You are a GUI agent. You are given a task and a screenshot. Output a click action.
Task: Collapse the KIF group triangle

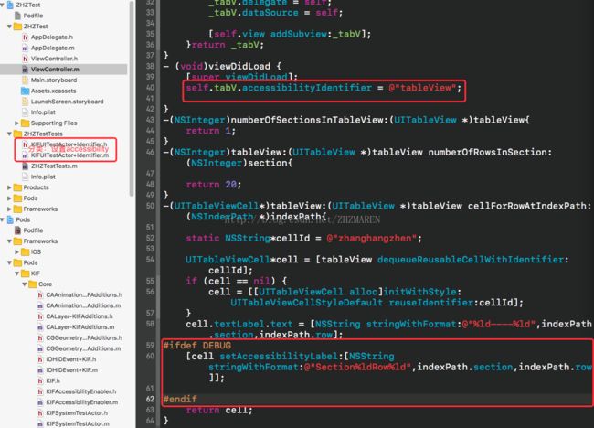16,273
